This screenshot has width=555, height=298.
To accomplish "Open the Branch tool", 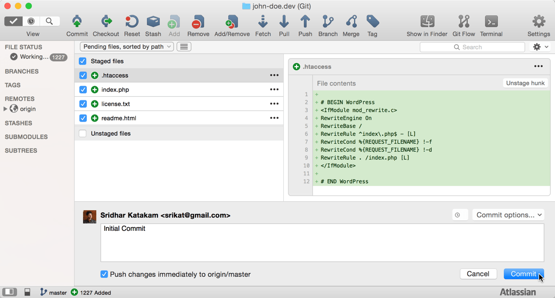I will click(328, 22).
